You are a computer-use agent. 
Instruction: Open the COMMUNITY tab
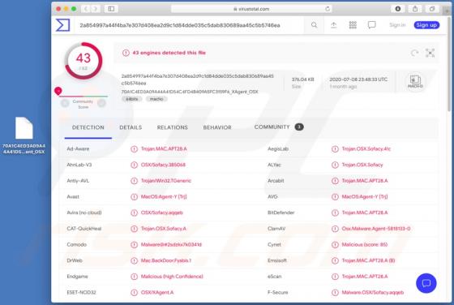click(x=279, y=127)
